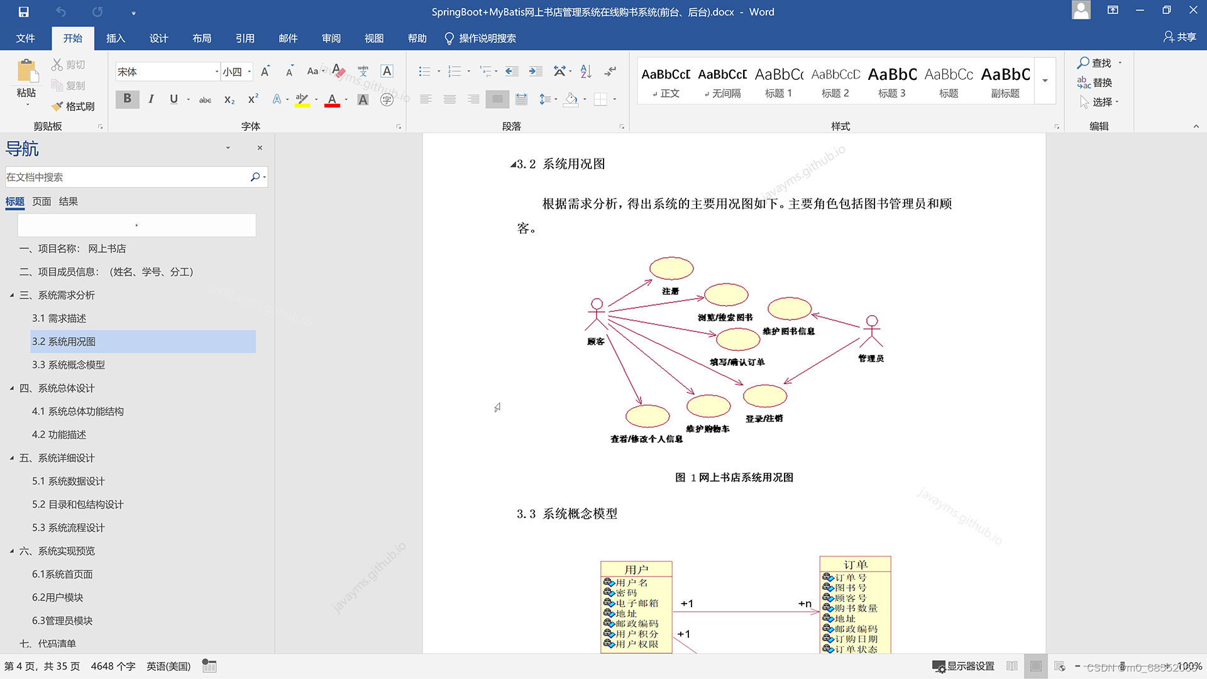1207x679 pixels.
Task: Click the decrease indent icon
Action: 512,71
